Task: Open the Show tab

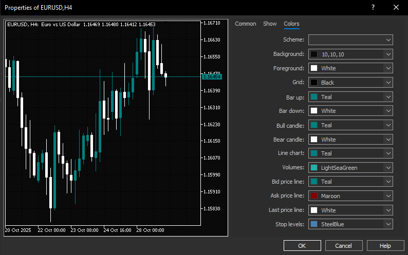Action: coord(270,24)
